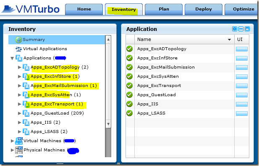Expand the Apps_LSASS node
The width and height of the screenshot is (259, 166).
click(19, 132)
